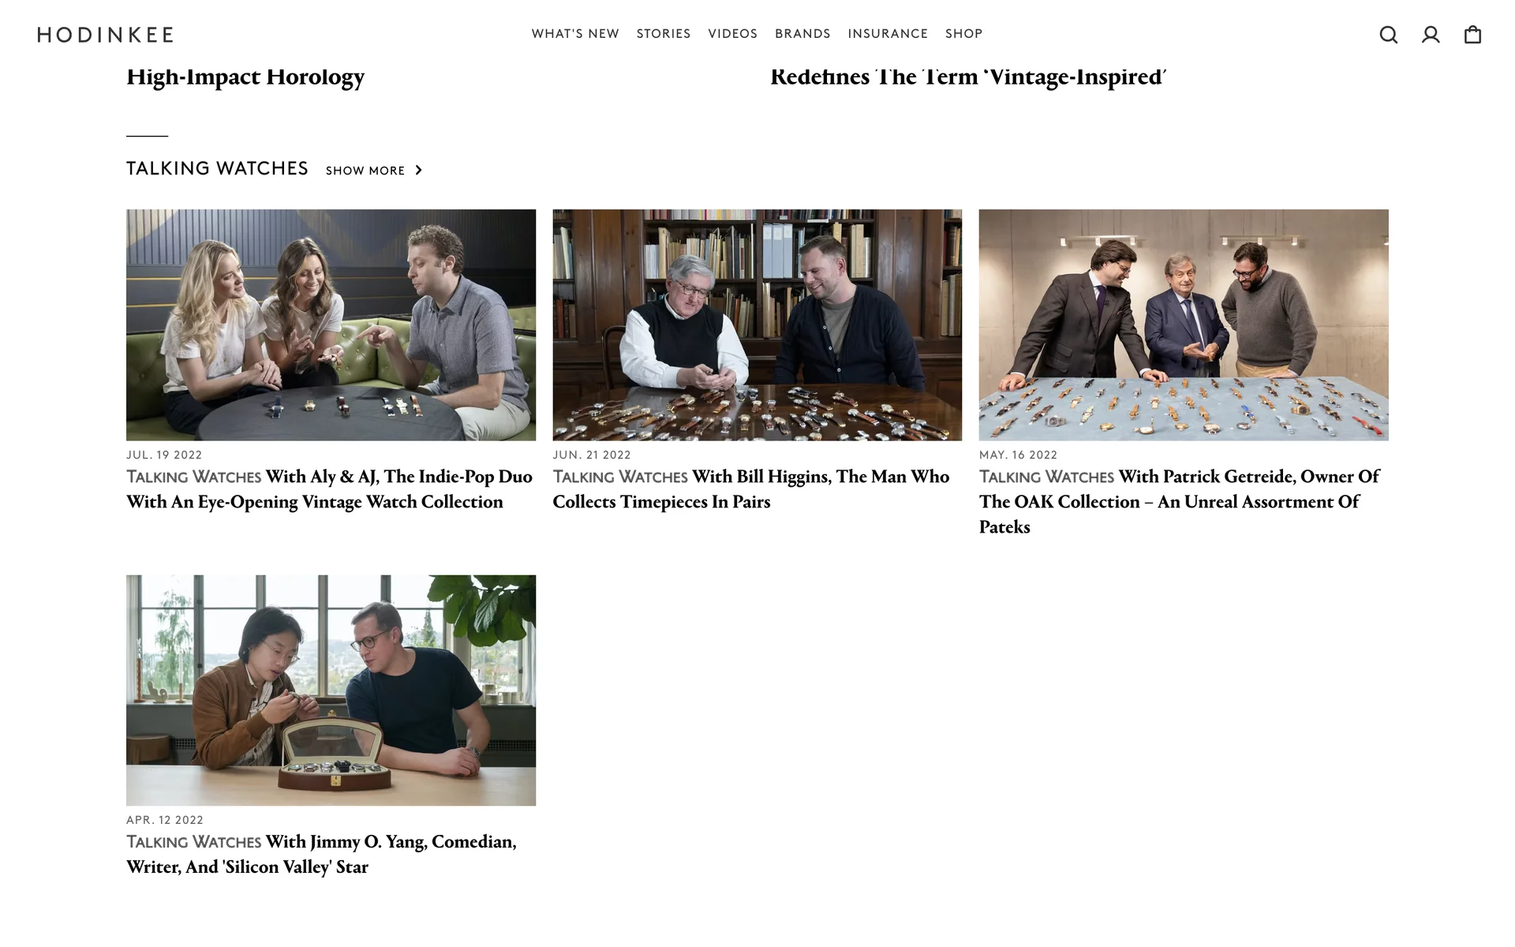Image resolution: width=1515 pixels, height=947 pixels.
Task: Open the shopping bag cart icon
Action: 1472,35
